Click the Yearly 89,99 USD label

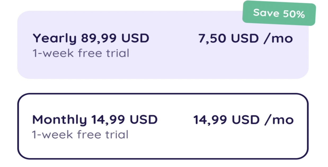[91, 38]
